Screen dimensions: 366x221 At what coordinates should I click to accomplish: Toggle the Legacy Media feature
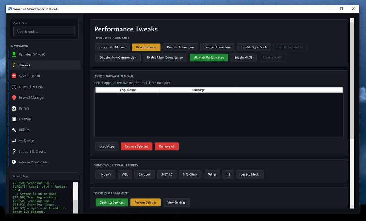pos(250,174)
